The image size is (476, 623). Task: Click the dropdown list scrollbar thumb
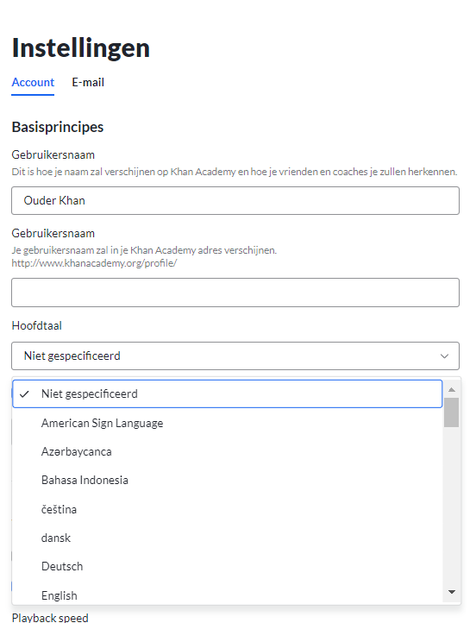(x=451, y=412)
